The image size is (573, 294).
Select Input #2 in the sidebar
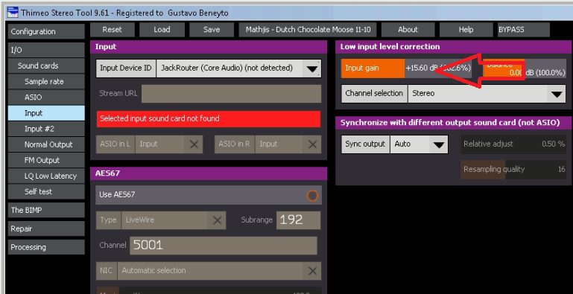coord(46,129)
